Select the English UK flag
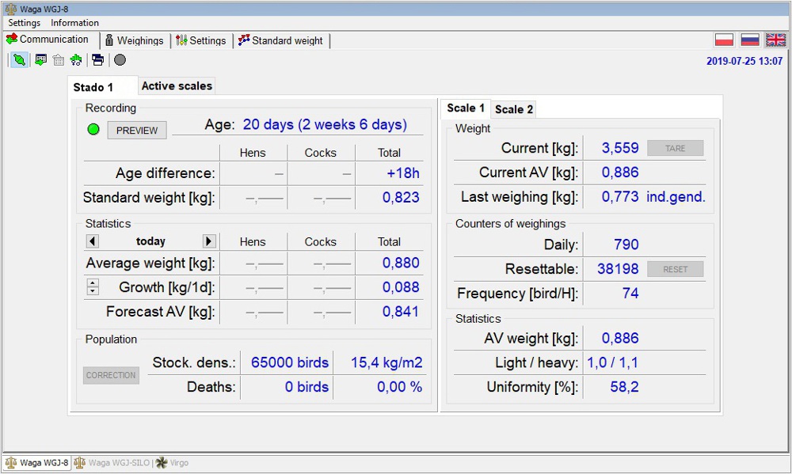This screenshot has width=792, height=474. pyautogui.click(x=775, y=40)
